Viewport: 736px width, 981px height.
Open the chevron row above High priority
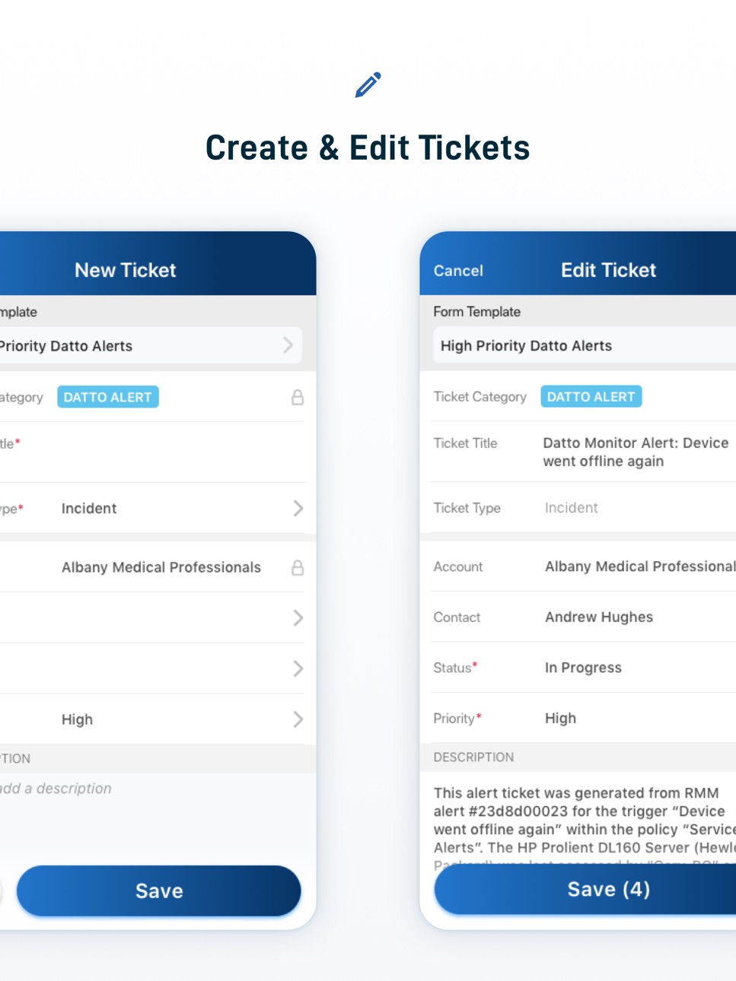coord(298,668)
